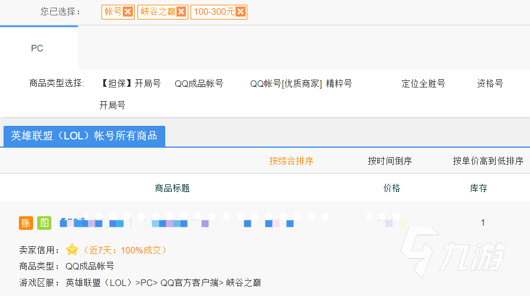This screenshot has width=530, height=296.
Task: Remove the 帐号 filter tag
Action: 127,12
